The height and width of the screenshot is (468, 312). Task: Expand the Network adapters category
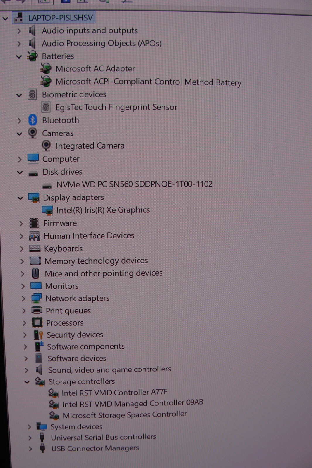click(23, 298)
